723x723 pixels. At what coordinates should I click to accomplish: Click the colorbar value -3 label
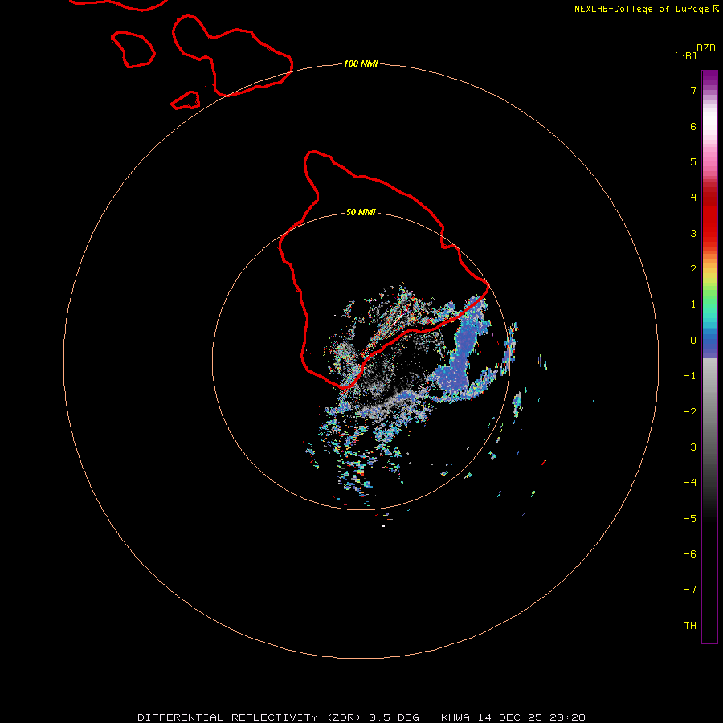pos(690,447)
